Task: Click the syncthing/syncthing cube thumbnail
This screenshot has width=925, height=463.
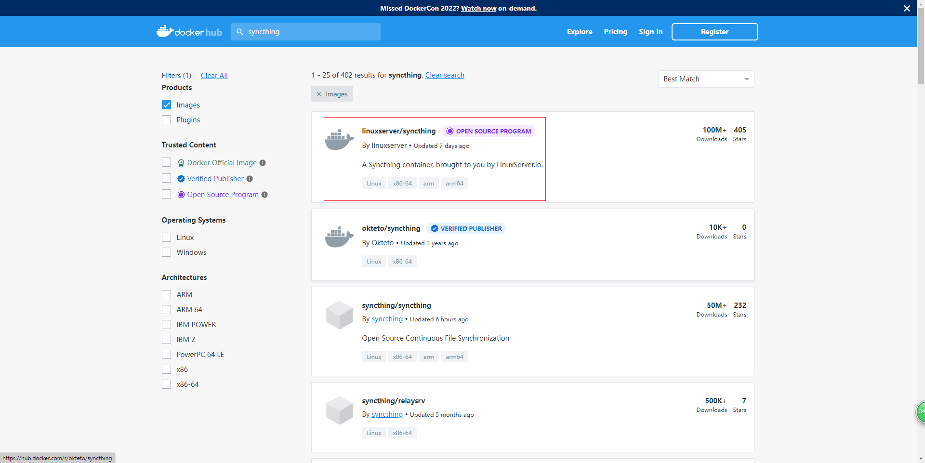Action: [x=340, y=315]
